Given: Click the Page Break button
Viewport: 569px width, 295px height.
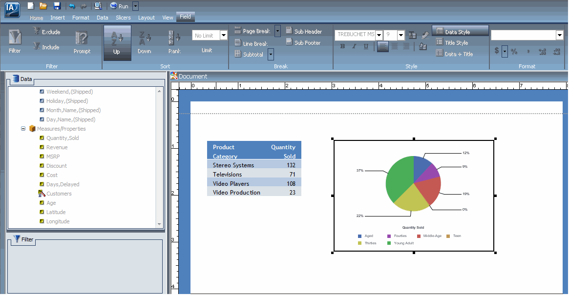Looking at the screenshot, I should pyautogui.click(x=253, y=31).
